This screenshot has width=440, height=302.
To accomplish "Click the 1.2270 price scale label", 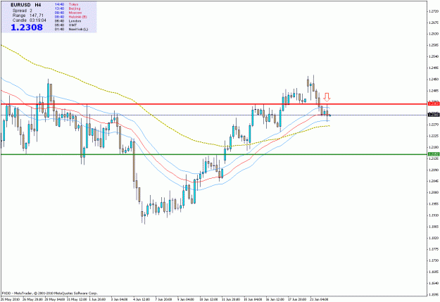I will click(434, 125).
